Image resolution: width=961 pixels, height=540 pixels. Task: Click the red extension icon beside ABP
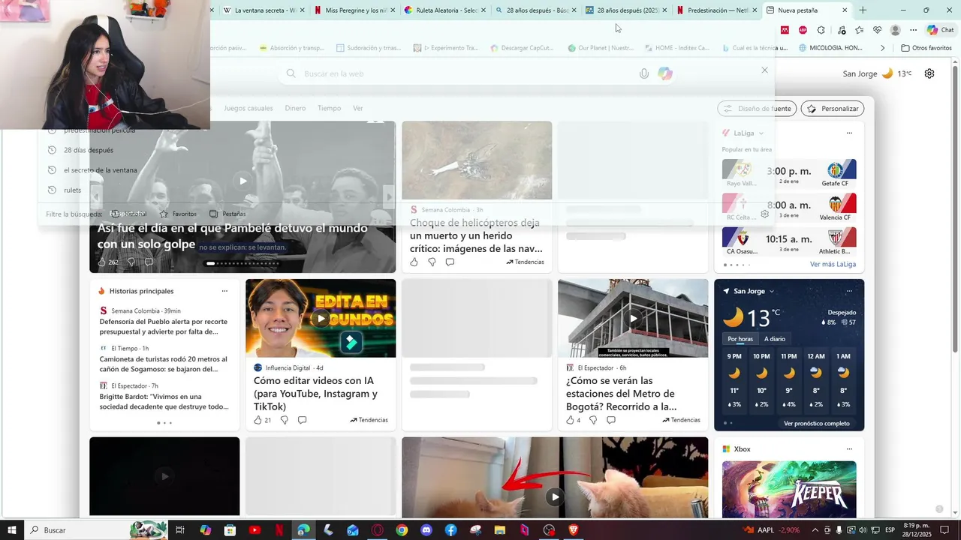coord(785,30)
